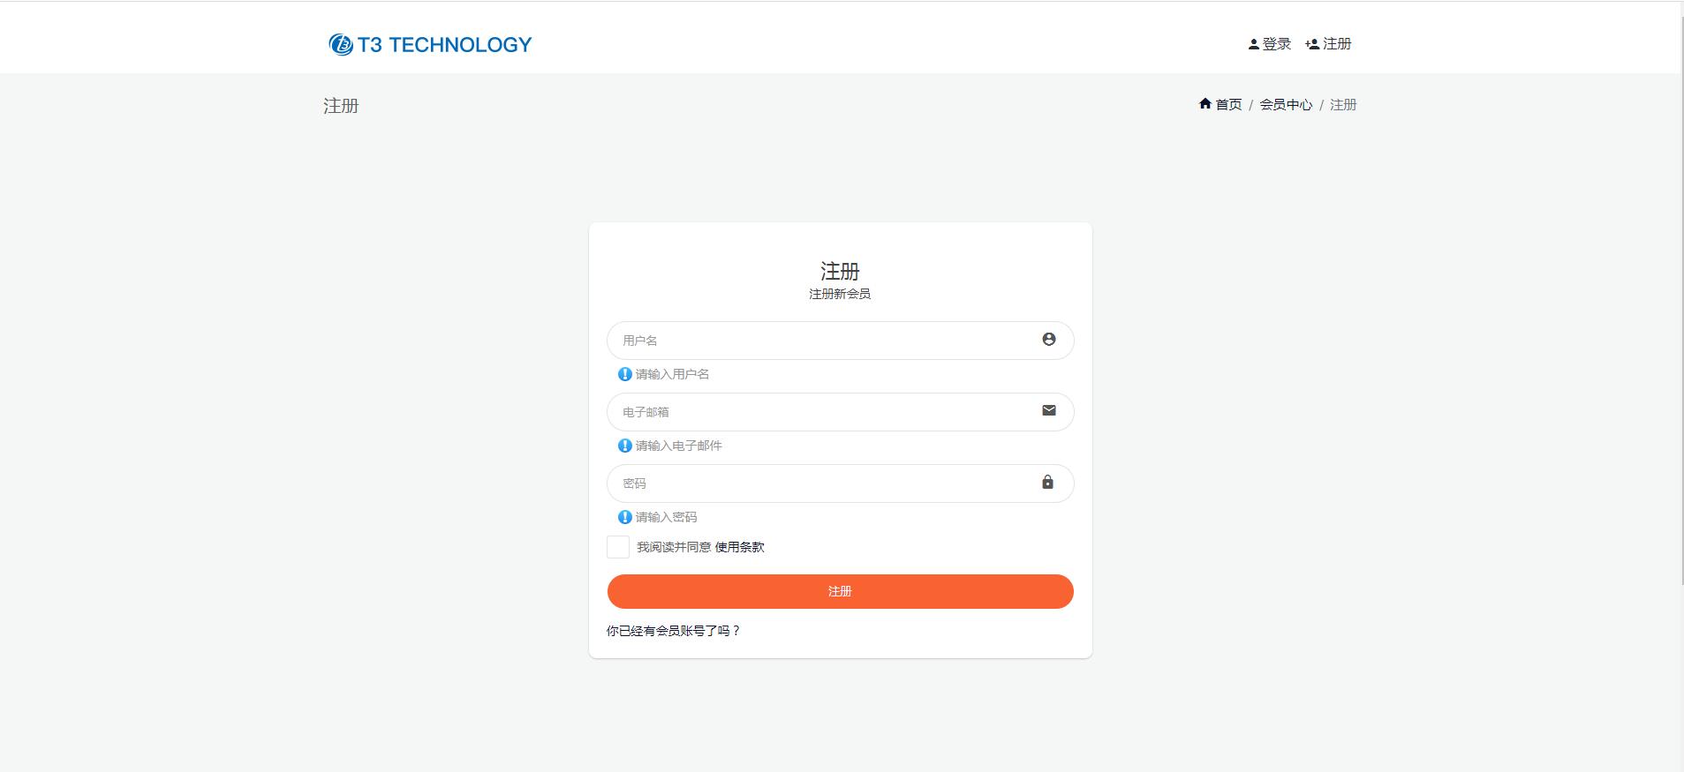Viewport: 1684px width, 772px height.
Task: Open the 使用条款 terms link
Action: (x=739, y=547)
